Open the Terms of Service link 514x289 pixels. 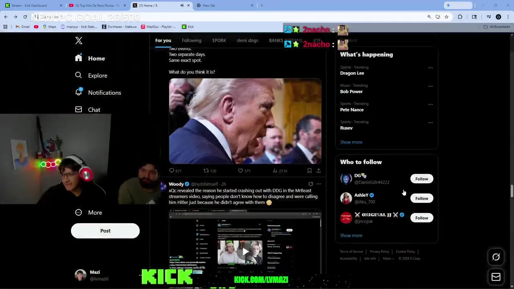351,252
